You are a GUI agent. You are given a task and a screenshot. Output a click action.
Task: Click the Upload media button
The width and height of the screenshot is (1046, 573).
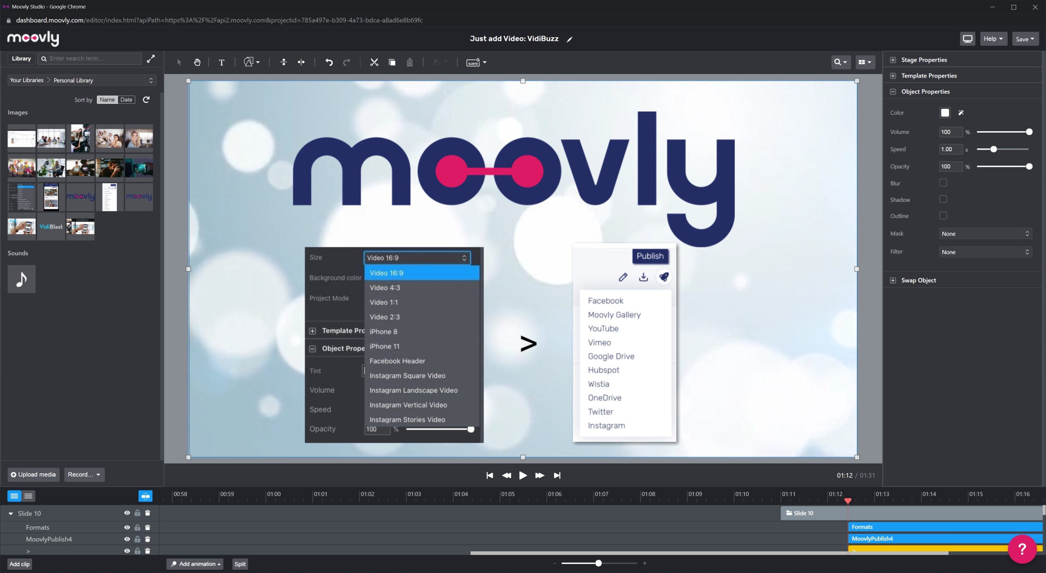point(34,475)
